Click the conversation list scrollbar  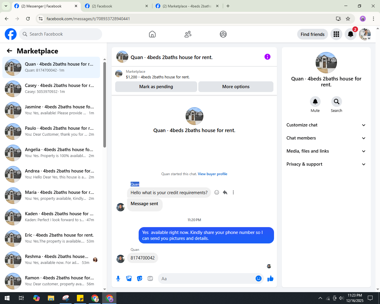tap(104, 104)
